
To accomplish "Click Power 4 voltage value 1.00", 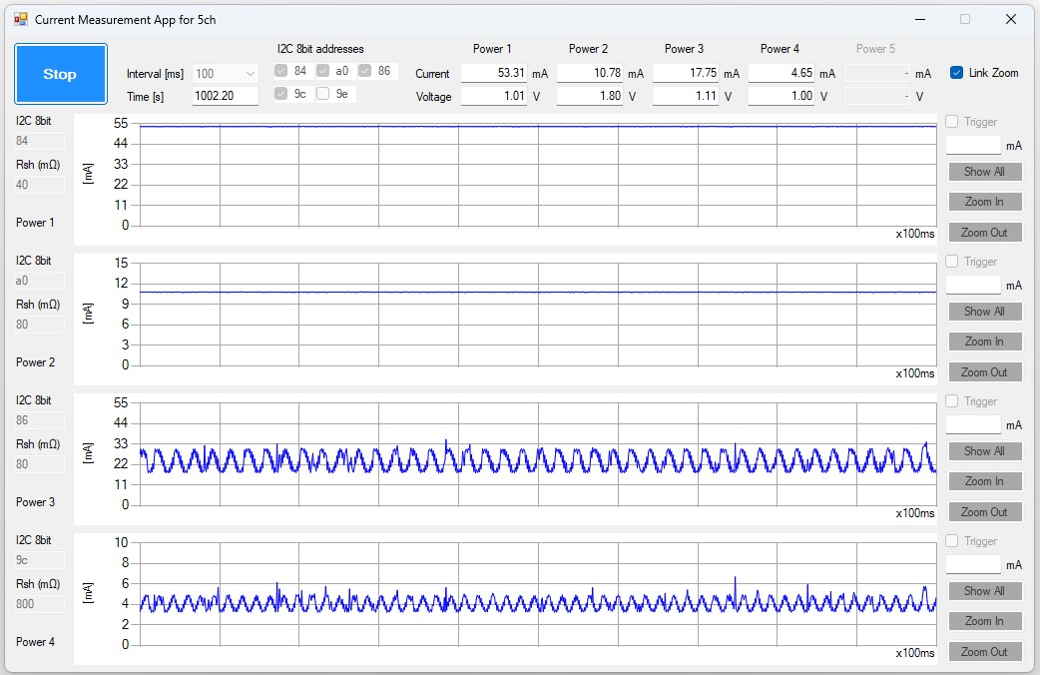I will (x=781, y=96).
